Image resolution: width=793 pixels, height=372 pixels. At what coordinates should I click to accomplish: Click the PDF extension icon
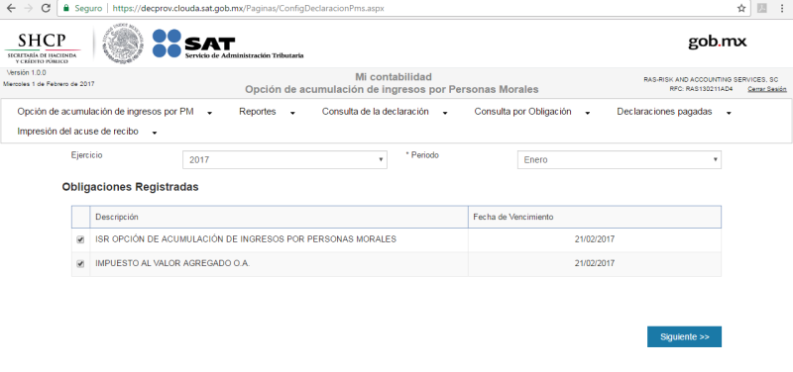tap(761, 8)
